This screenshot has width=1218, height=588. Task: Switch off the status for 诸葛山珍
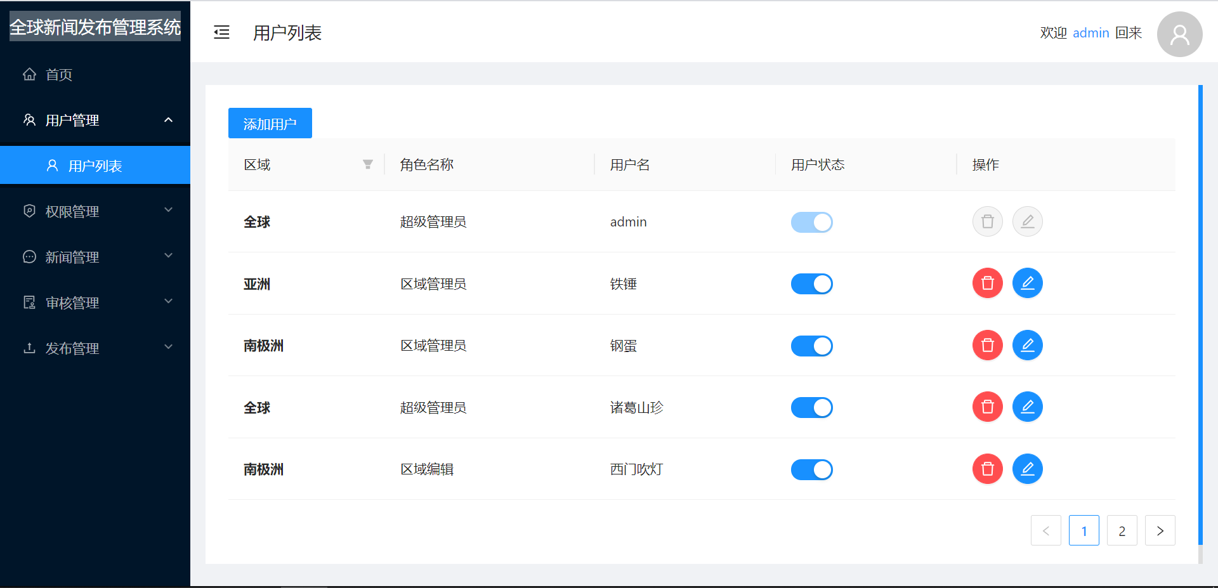(811, 407)
